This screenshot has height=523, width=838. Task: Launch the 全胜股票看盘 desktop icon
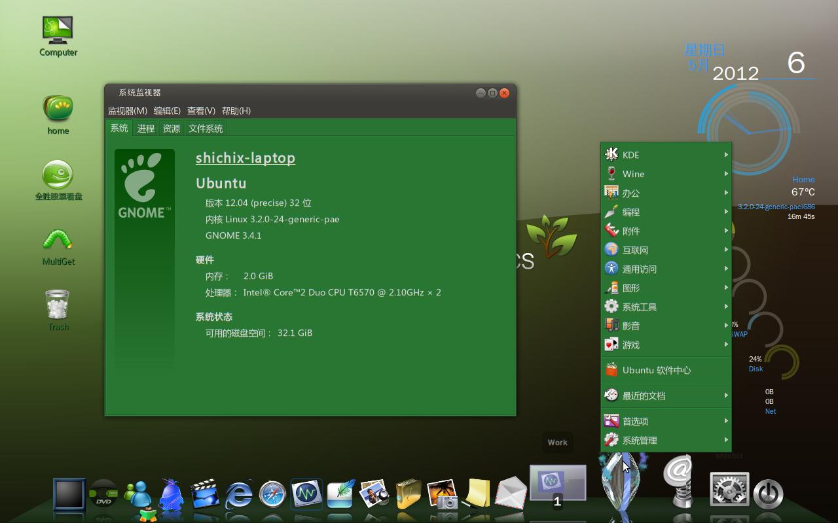point(58,180)
